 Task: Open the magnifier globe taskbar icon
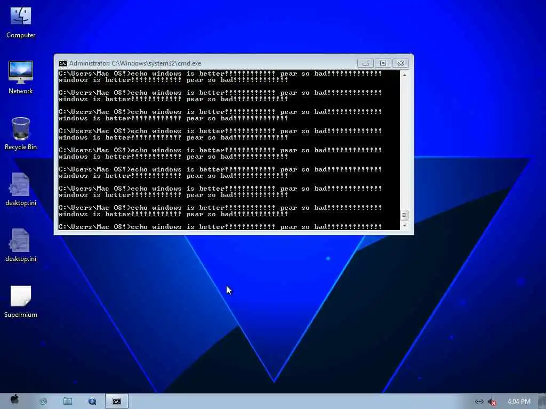pos(92,402)
